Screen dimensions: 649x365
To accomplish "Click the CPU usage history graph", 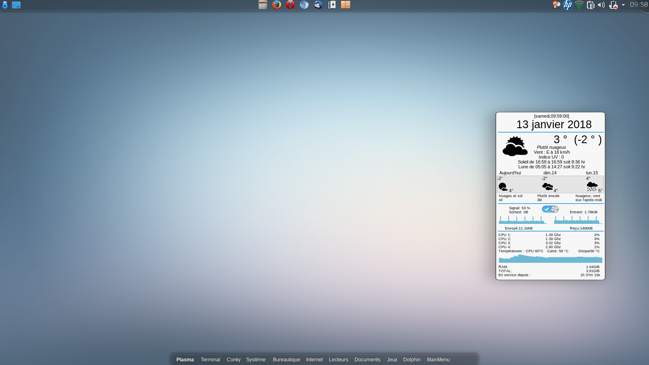I will [x=550, y=259].
